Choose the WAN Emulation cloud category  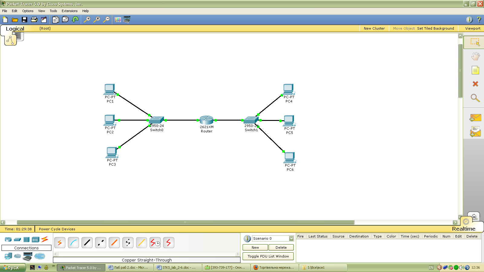18,256
